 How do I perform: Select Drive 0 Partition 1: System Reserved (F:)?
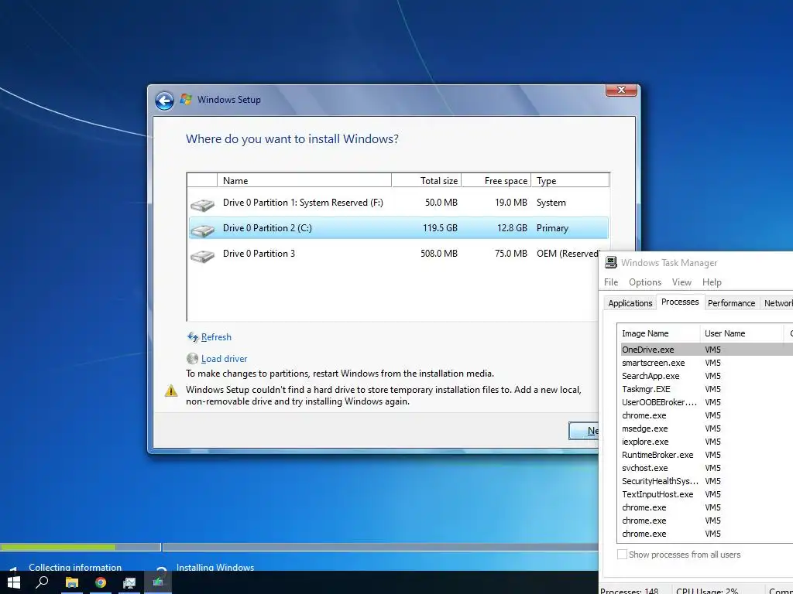(x=398, y=203)
